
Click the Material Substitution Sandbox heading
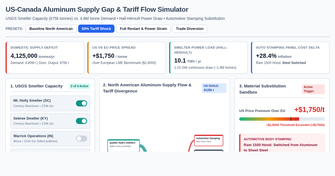click(262, 89)
